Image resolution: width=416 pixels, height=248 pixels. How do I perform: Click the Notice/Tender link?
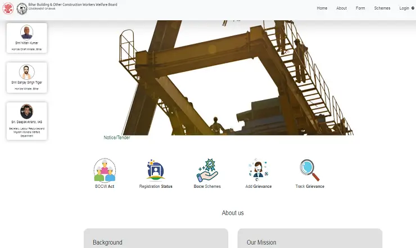tap(116, 138)
